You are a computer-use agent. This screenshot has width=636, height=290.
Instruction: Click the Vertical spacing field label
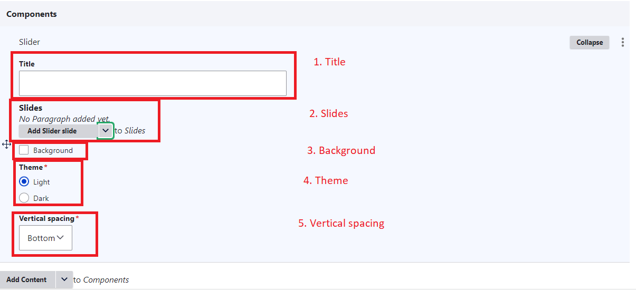47,218
